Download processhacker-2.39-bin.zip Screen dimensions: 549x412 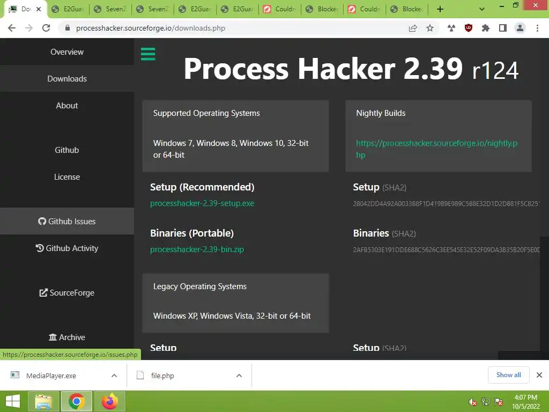[197, 249]
